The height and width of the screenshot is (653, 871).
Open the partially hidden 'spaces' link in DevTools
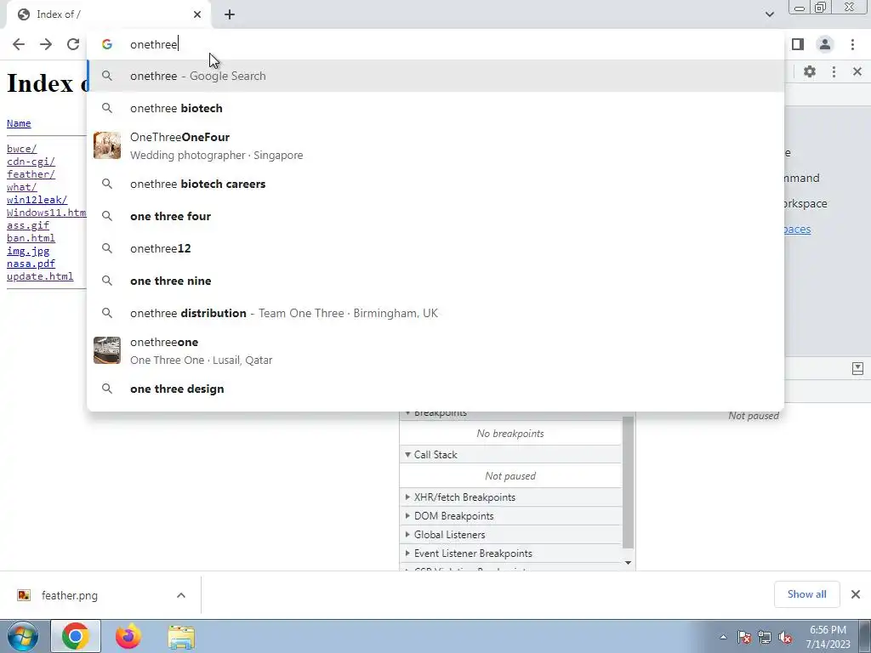tap(798, 230)
